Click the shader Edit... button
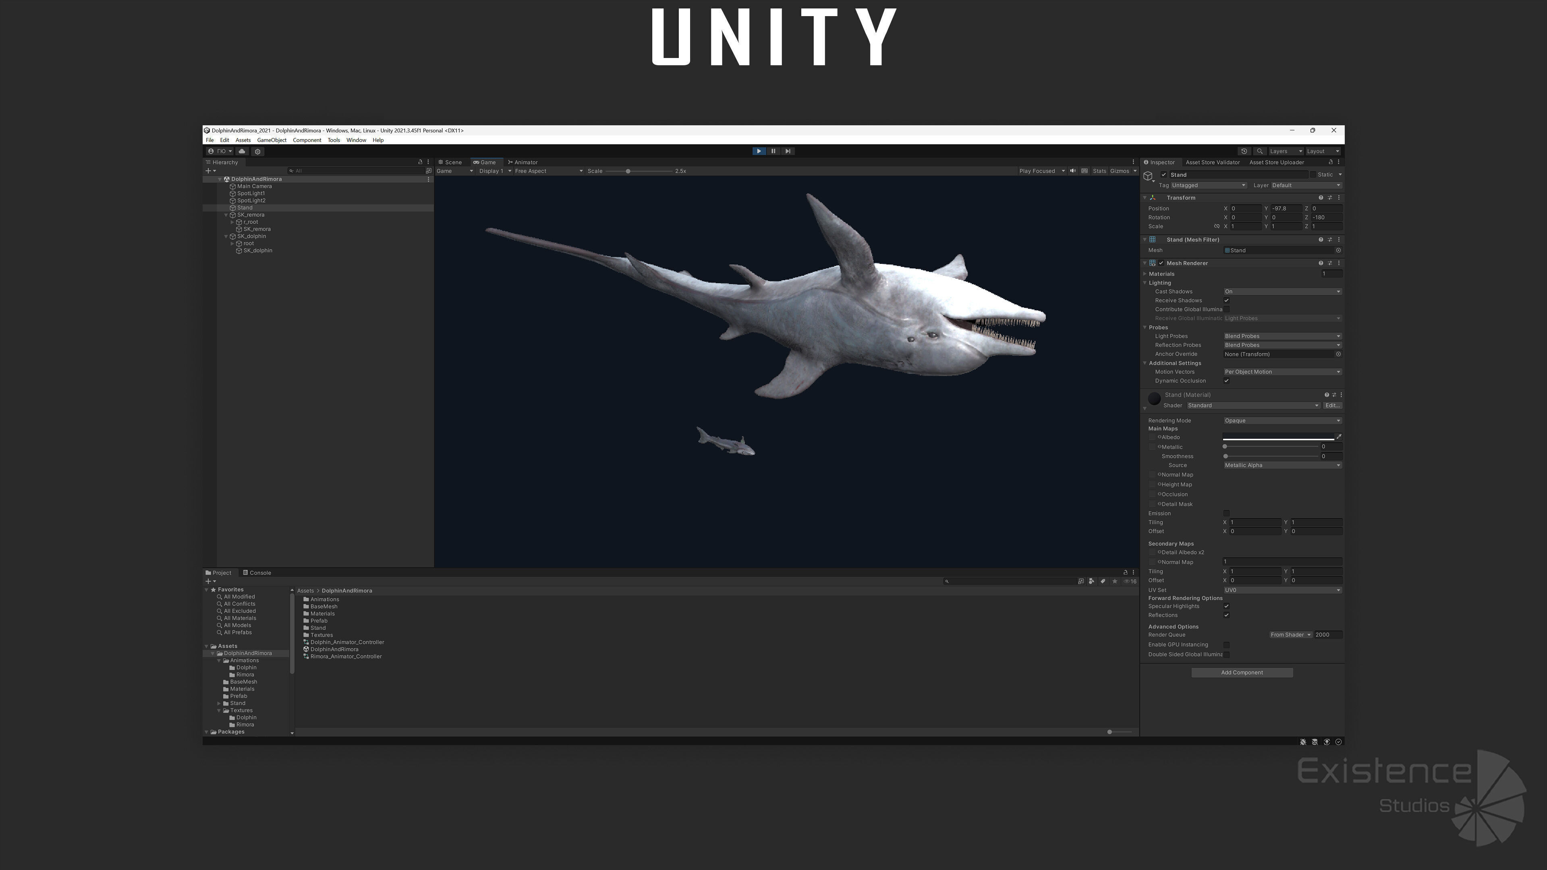The image size is (1547, 870). pyautogui.click(x=1333, y=406)
